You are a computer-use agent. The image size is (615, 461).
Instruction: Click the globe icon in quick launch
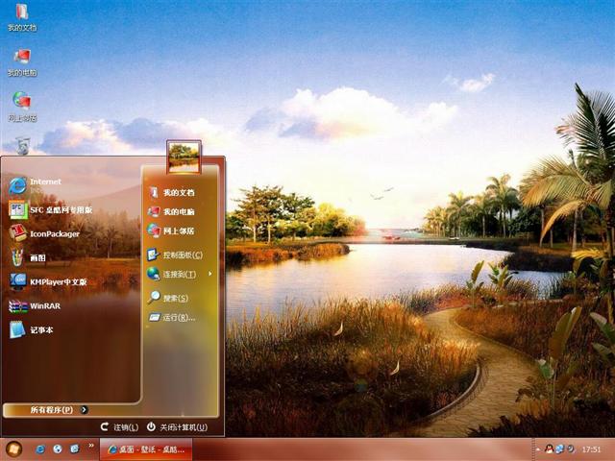(x=58, y=449)
